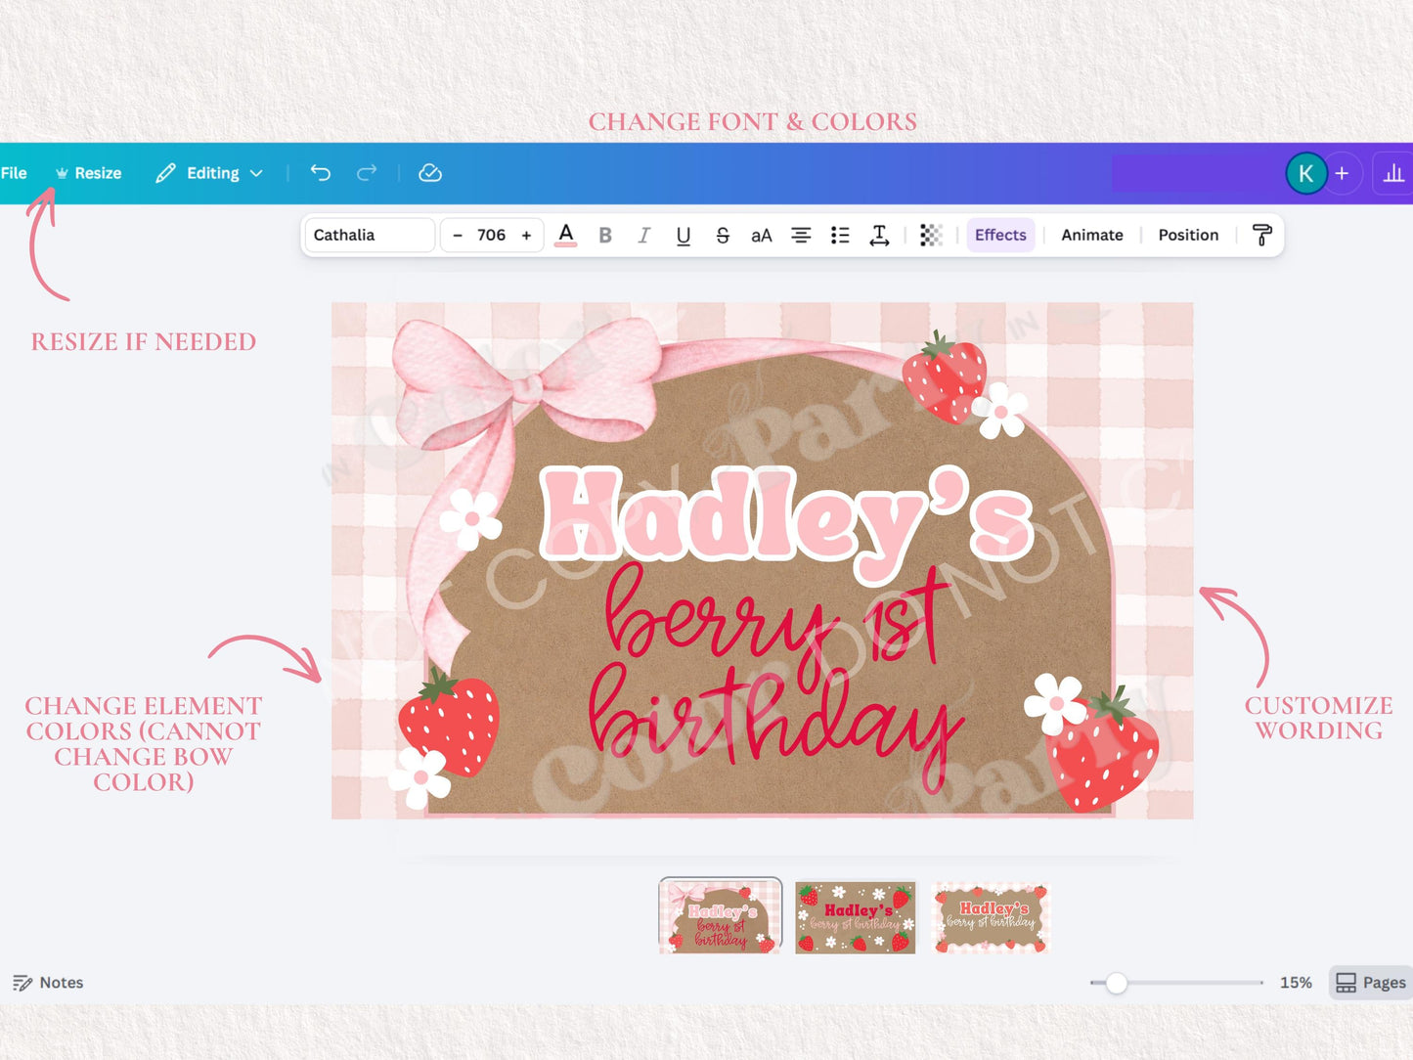Open the K user avatar
Viewport: 1413px width, 1060px height.
[x=1305, y=173]
